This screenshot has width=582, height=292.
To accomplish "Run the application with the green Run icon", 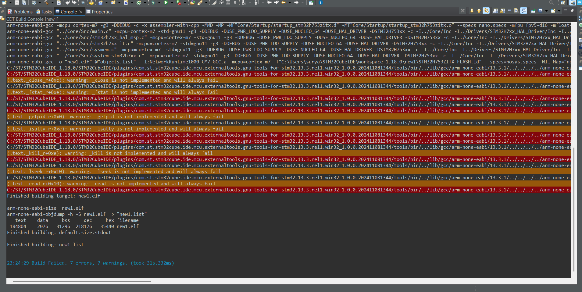I will click(166, 3).
